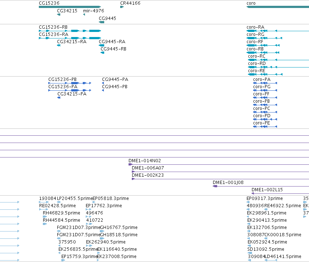The image size is (309, 262).
Task: Select the EK256835.5prime EST
Action: [59, 253]
